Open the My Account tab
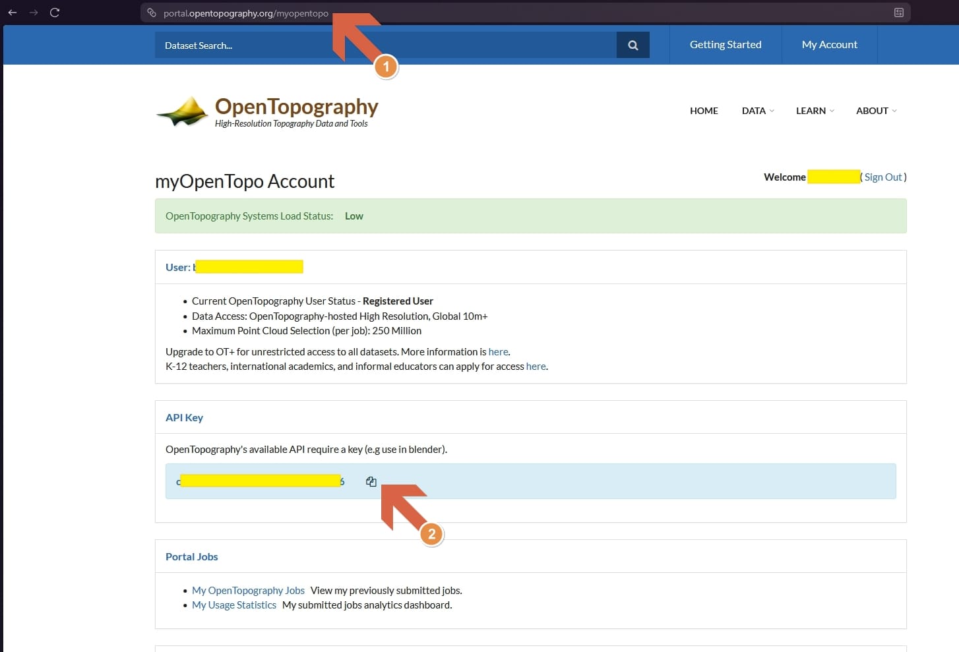 tap(830, 45)
